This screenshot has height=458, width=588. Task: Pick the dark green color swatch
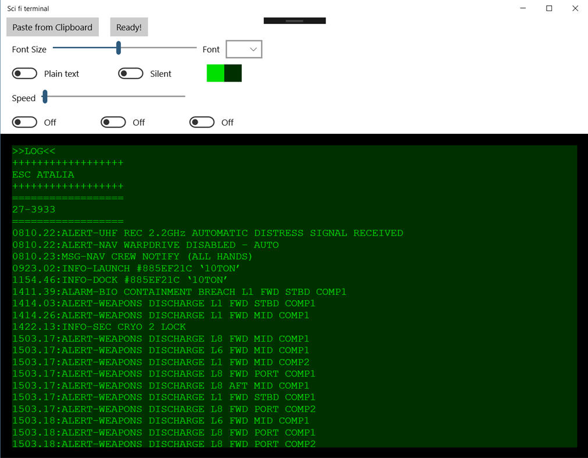[232, 73]
